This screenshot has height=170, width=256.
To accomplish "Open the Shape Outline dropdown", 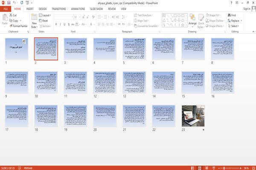I will pyautogui.click(x=215, y=20).
